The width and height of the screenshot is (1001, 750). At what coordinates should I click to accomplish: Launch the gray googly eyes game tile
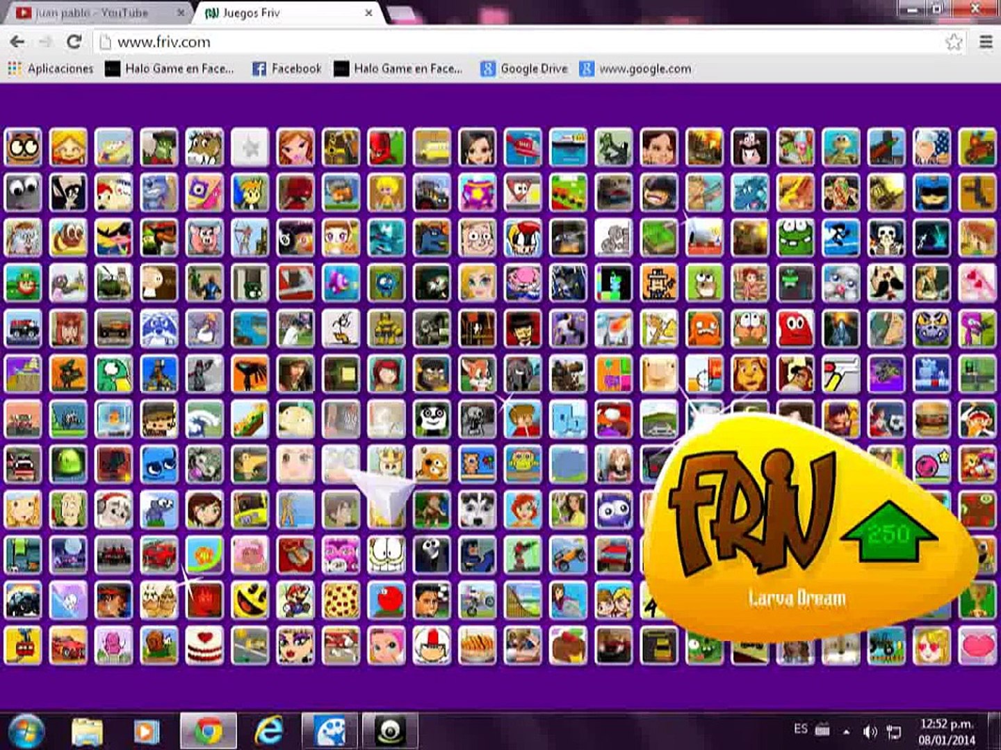coord(23,192)
